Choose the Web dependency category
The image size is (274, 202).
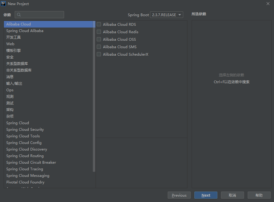click(x=10, y=44)
